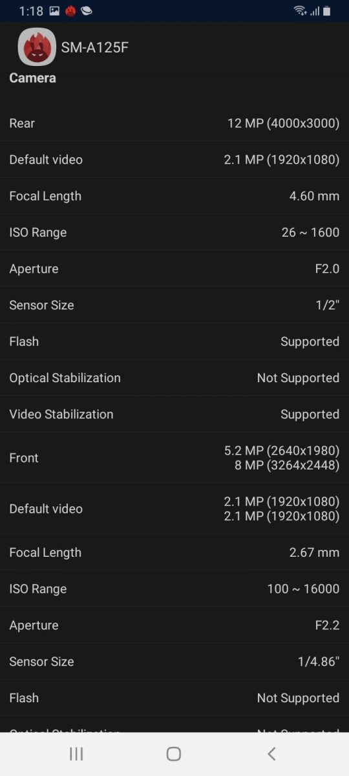Tap the Android home navigation icon
The height and width of the screenshot is (776, 349).
point(174,753)
